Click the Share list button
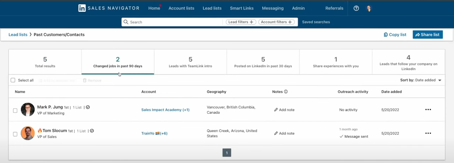 pos(428,35)
